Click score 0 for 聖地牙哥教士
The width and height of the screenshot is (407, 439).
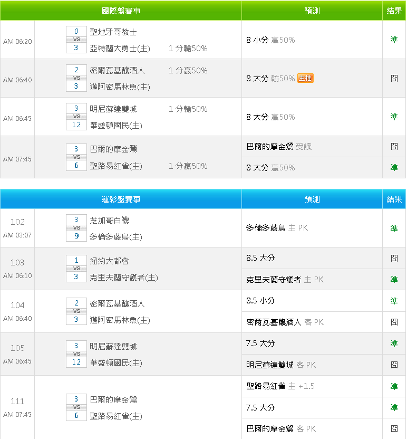coord(76,31)
